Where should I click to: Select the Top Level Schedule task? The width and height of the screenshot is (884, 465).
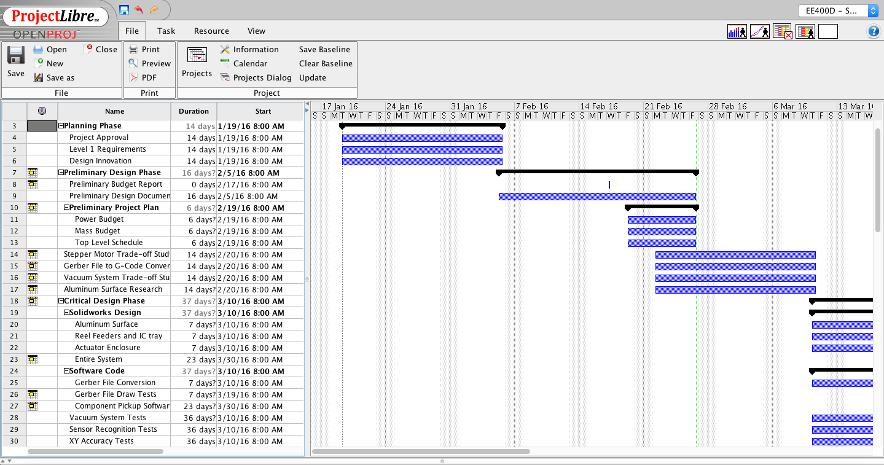109,243
